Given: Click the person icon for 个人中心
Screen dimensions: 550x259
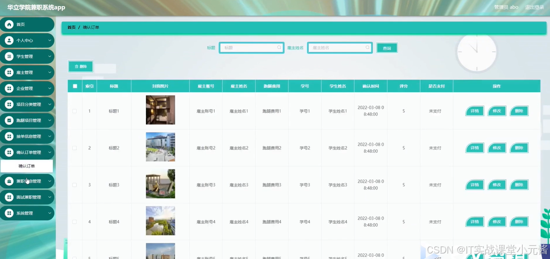Looking at the screenshot, I should pos(9,41).
